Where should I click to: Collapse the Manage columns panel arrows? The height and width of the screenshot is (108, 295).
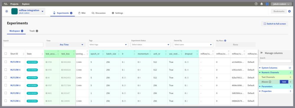[261, 53]
